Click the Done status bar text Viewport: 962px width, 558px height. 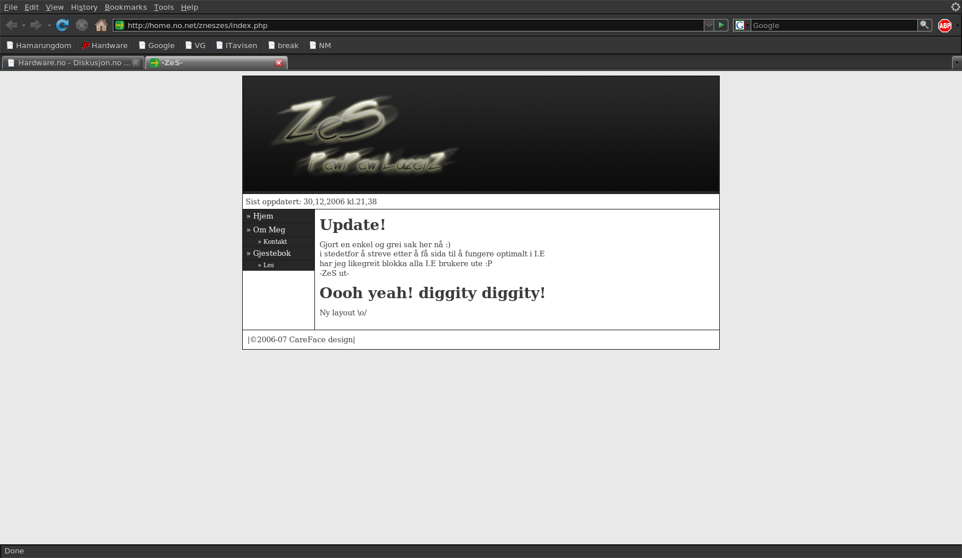pyautogui.click(x=14, y=551)
